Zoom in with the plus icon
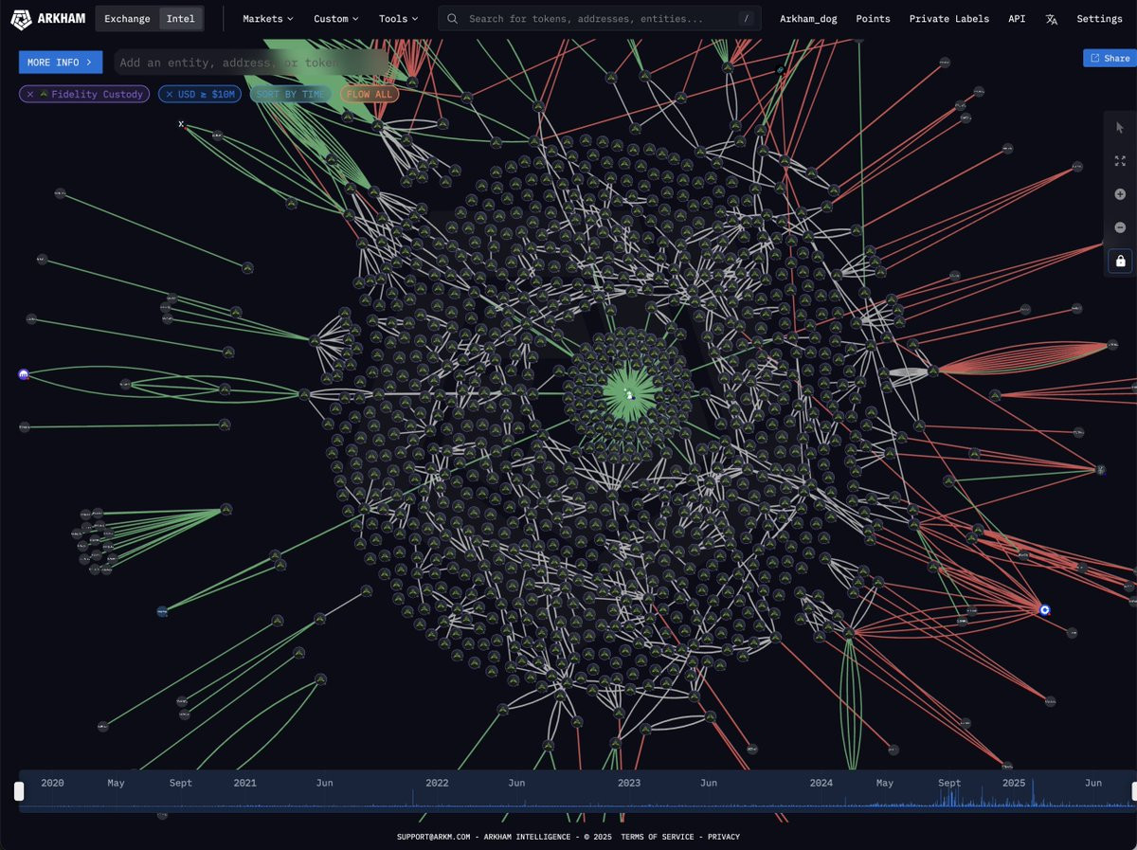 tap(1120, 194)
